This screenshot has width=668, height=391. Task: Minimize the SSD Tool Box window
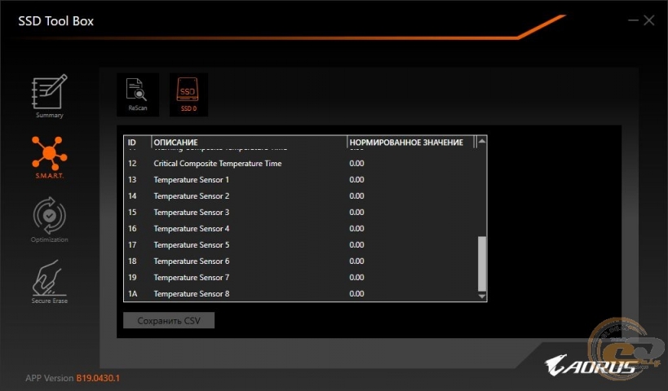pyautogui.click(x=633, y=20)
